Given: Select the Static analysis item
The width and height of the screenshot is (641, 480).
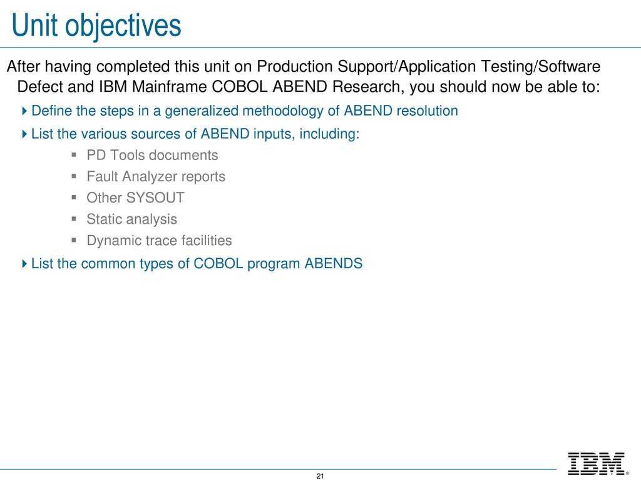Looking at the screenshot, I should click(131, 219).
